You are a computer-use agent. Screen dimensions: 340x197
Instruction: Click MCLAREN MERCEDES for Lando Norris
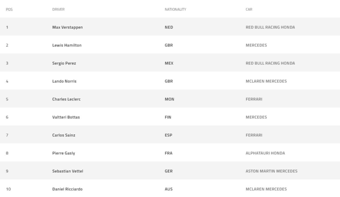click(x=266, y=81)
